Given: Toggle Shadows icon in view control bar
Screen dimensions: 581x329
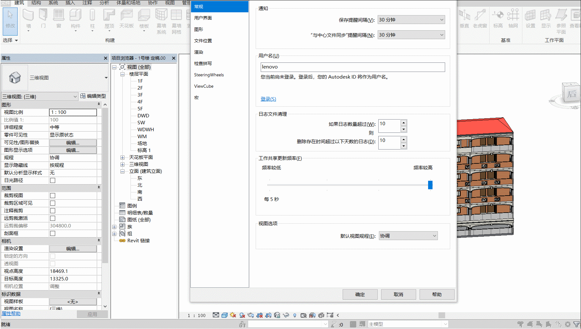Looking at the screenshot, I should pyautogui.click(x=242, y=315).
